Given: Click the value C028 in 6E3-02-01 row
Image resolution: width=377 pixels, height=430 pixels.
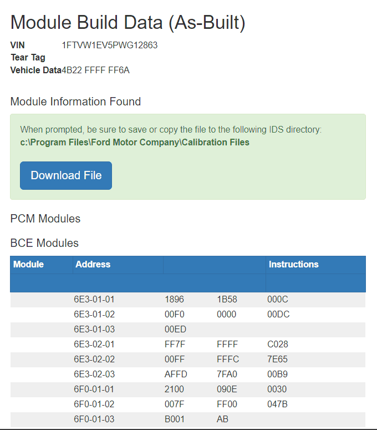Looking at the screenshot, I should [x=277, y=345].
